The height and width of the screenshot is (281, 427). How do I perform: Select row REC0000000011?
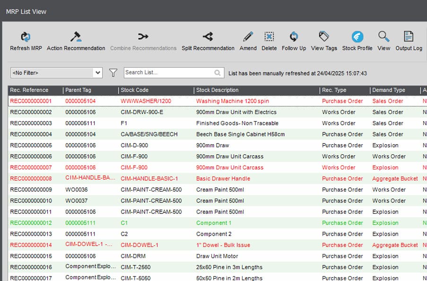[x=218, y=212]
